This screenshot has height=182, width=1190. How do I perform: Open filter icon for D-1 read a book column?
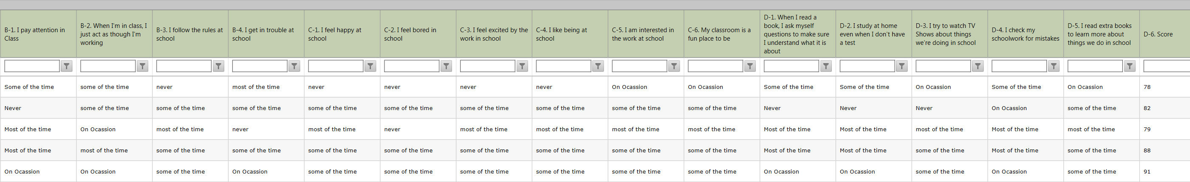826,66
